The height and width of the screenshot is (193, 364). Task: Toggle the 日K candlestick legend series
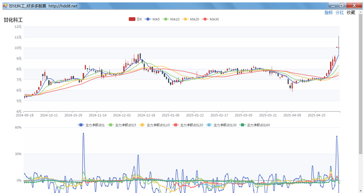point(135,19)
